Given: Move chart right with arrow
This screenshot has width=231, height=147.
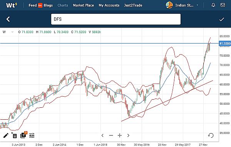Looking at the screenshot, I should [x=128, y=135].
